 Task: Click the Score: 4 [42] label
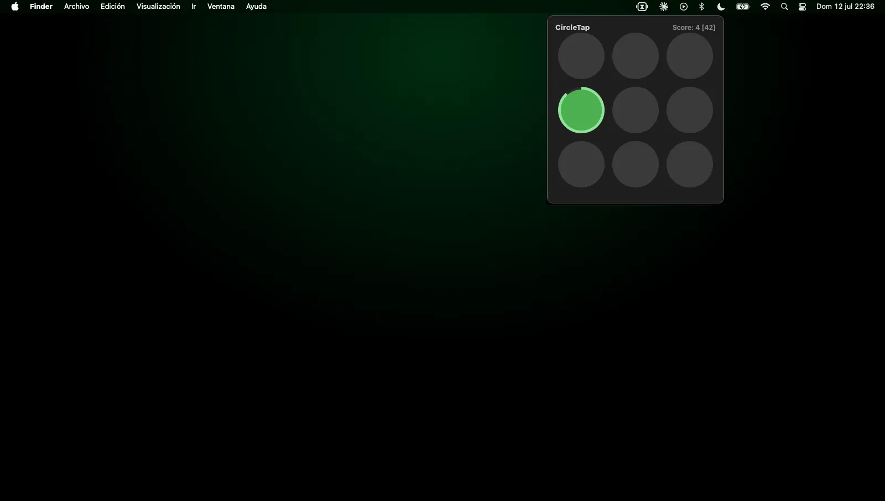(694, 27)
